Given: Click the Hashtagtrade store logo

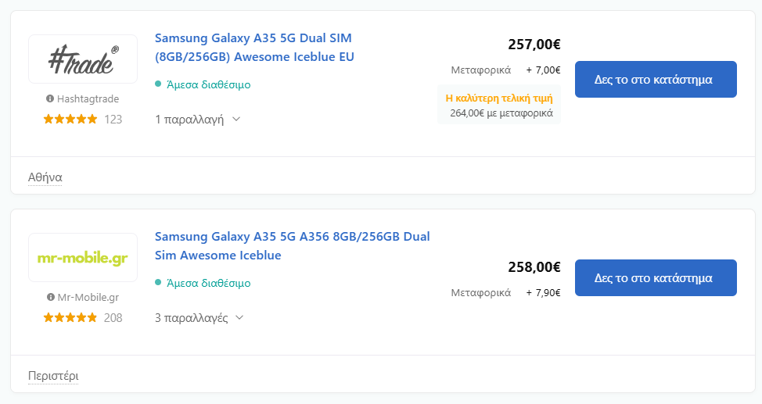Looking at the screenshot, I should pos(83,59).
